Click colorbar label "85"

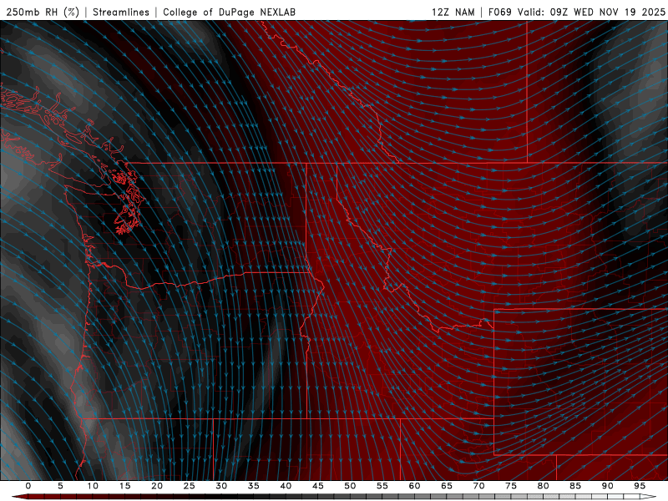[575, 486]
